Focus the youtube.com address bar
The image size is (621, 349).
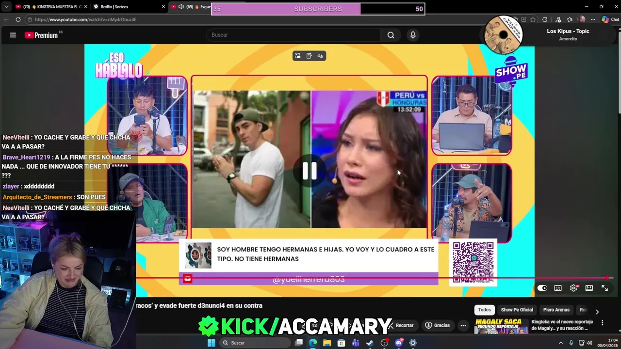(x=272, y=19)
